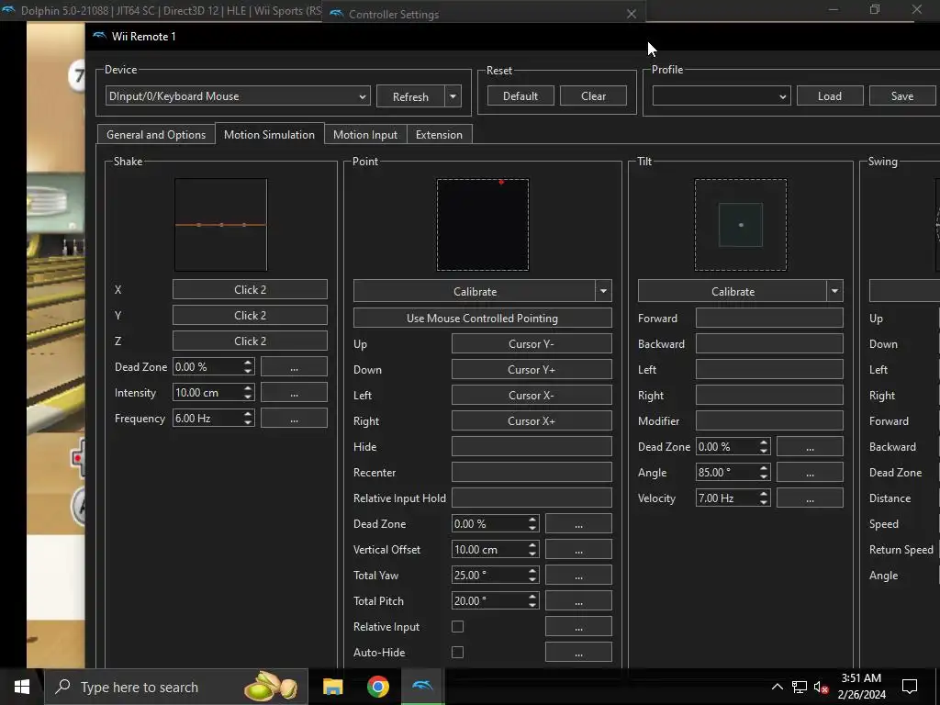
Task: Open advanced settings for Auto-Hide
Action: (578, 653)
